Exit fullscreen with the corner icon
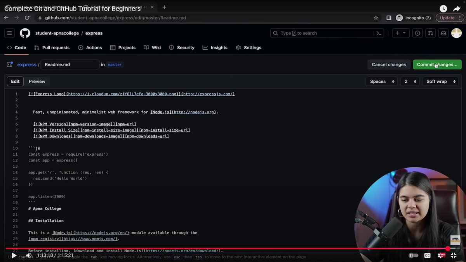 point(454,255)
